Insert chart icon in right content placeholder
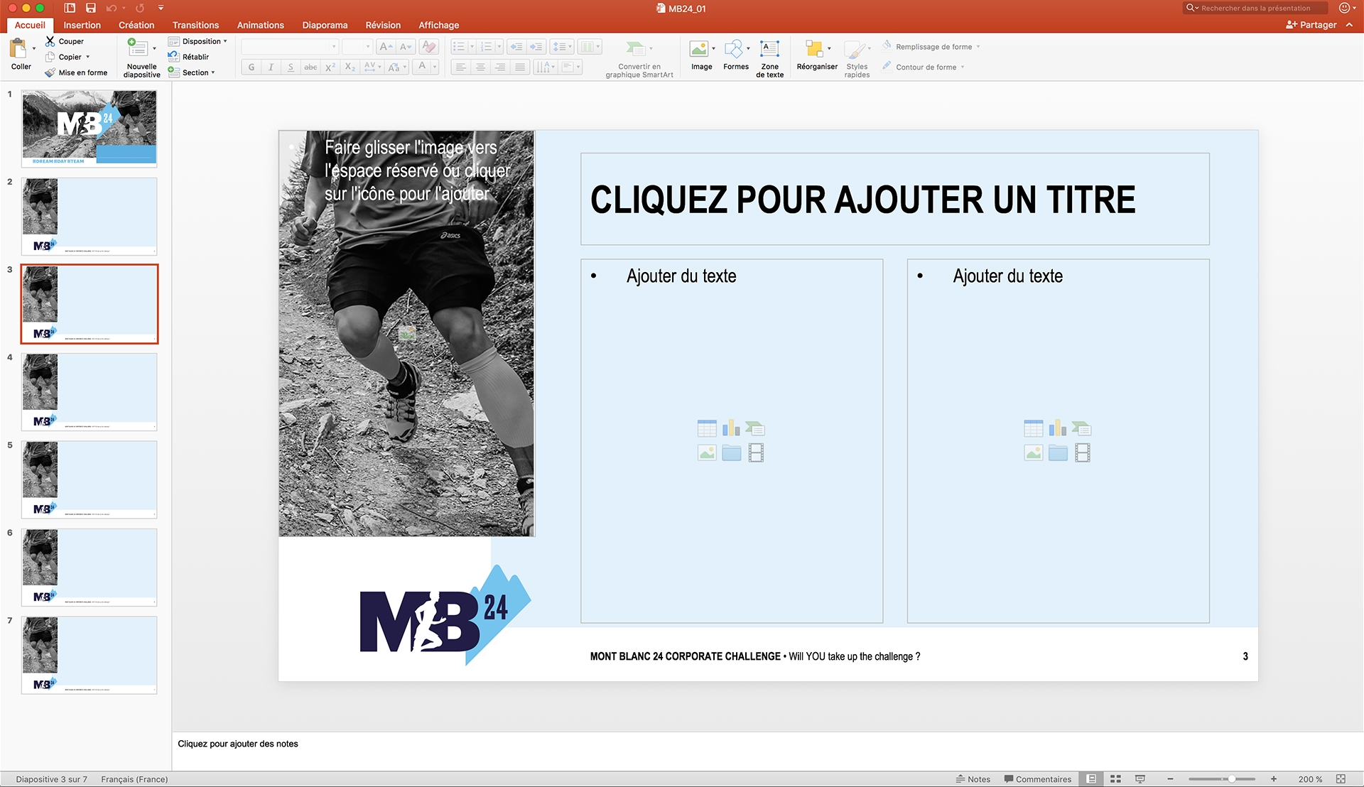The height and width of the screenshot is (787, 1364). [1058, 428]
